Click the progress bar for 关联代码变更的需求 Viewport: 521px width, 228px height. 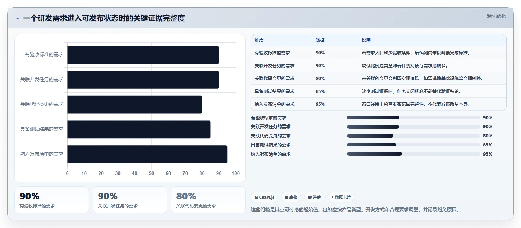pyautogui.click(x=414, y=136)
